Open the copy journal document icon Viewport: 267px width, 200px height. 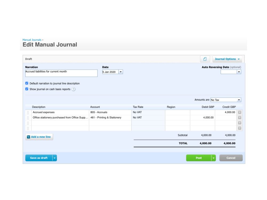[x=205, y=59]
